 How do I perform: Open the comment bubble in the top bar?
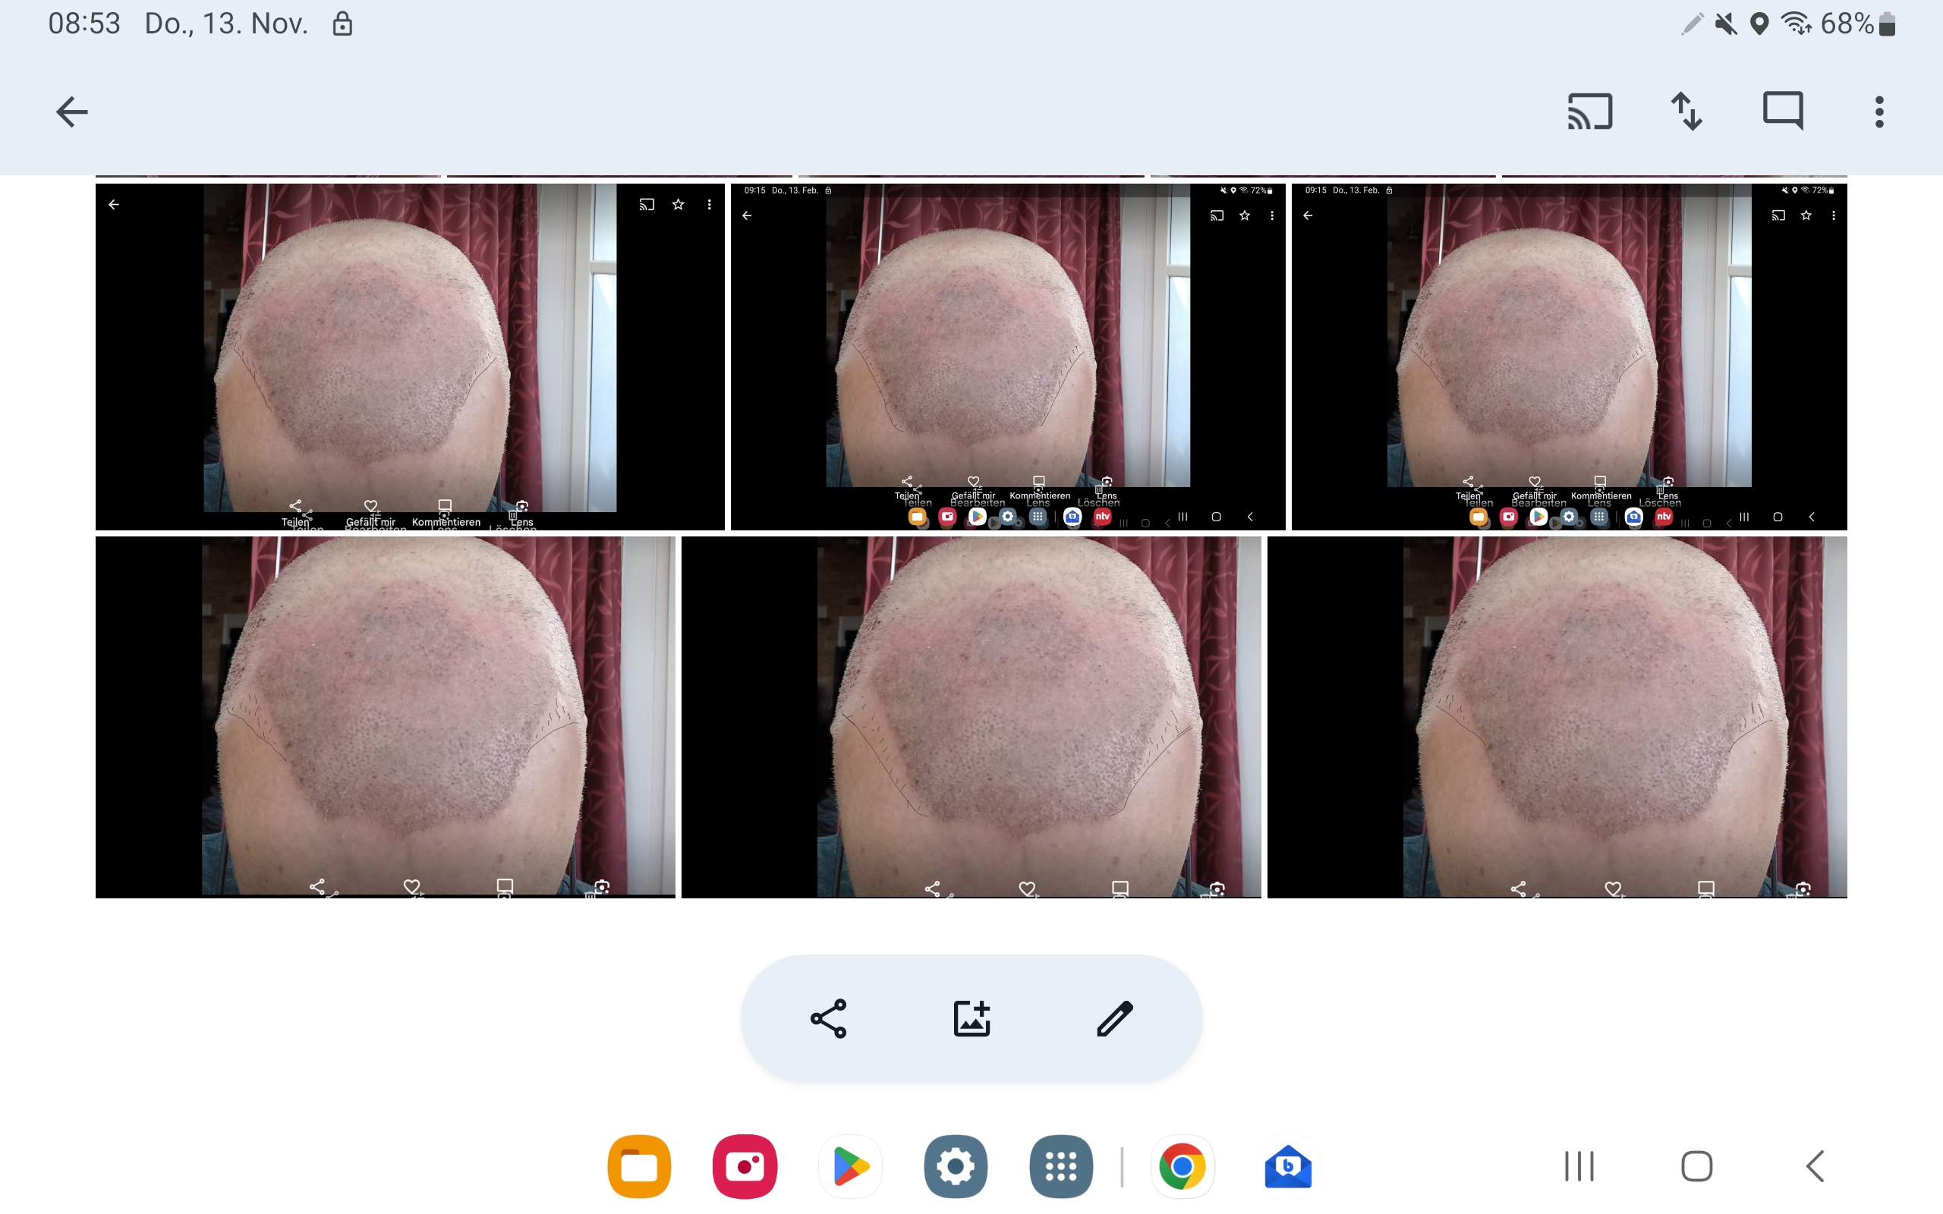pyautogui.click(x=1783, y=111)
